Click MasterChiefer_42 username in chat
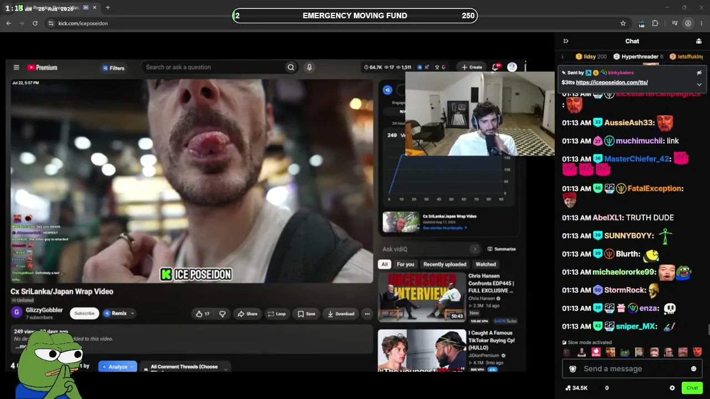710x399 pixels. point(637,159)
